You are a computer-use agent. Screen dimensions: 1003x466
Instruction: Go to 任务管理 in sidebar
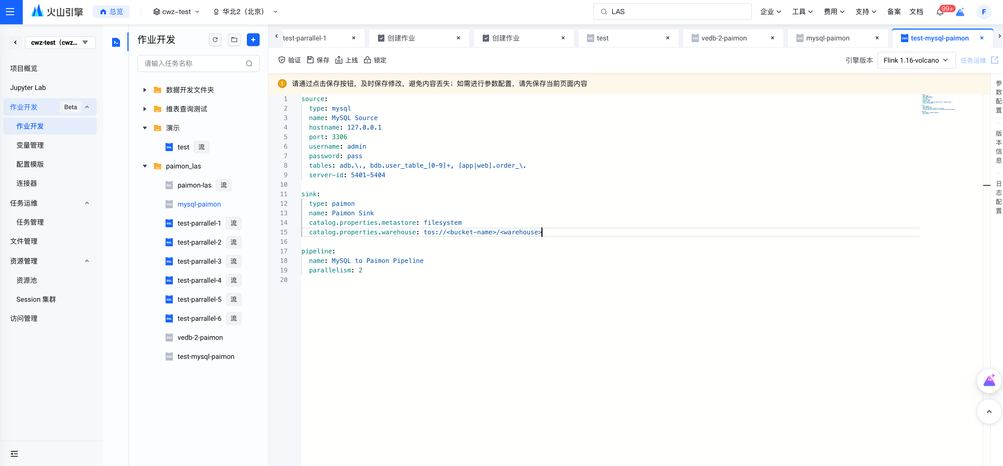click(30, 222)
